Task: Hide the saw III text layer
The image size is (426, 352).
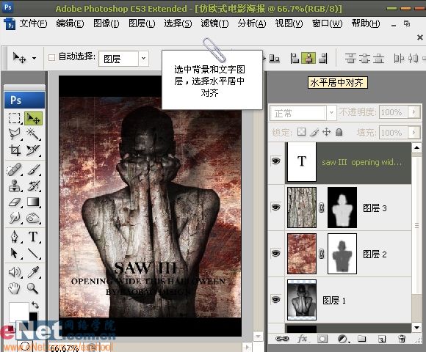Action: pyautogui.click(x=275, y=161)
